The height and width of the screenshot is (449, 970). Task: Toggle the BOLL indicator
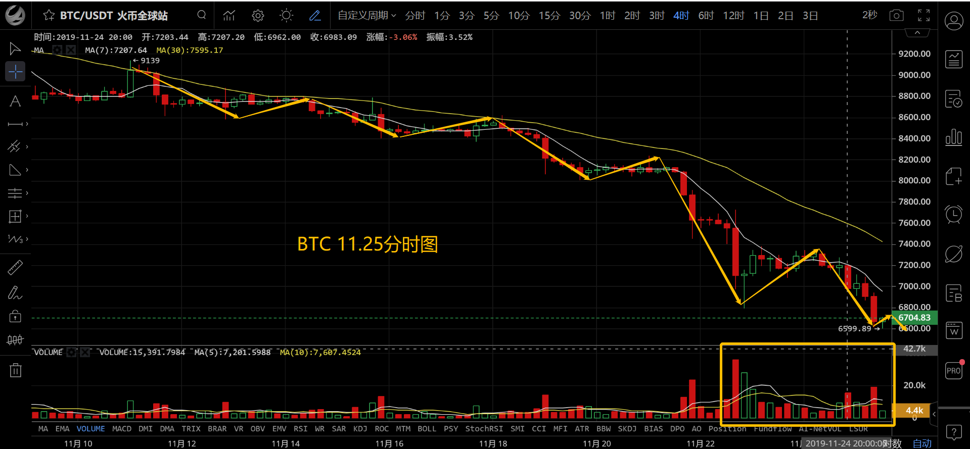coord(427,428)
